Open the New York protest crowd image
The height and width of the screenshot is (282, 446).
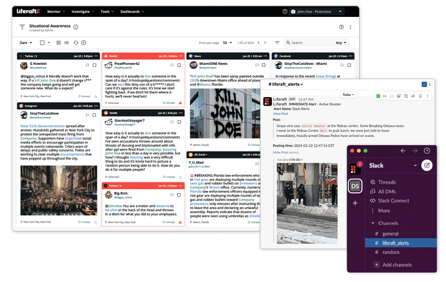pyautogui.click(x=58, y=191)
